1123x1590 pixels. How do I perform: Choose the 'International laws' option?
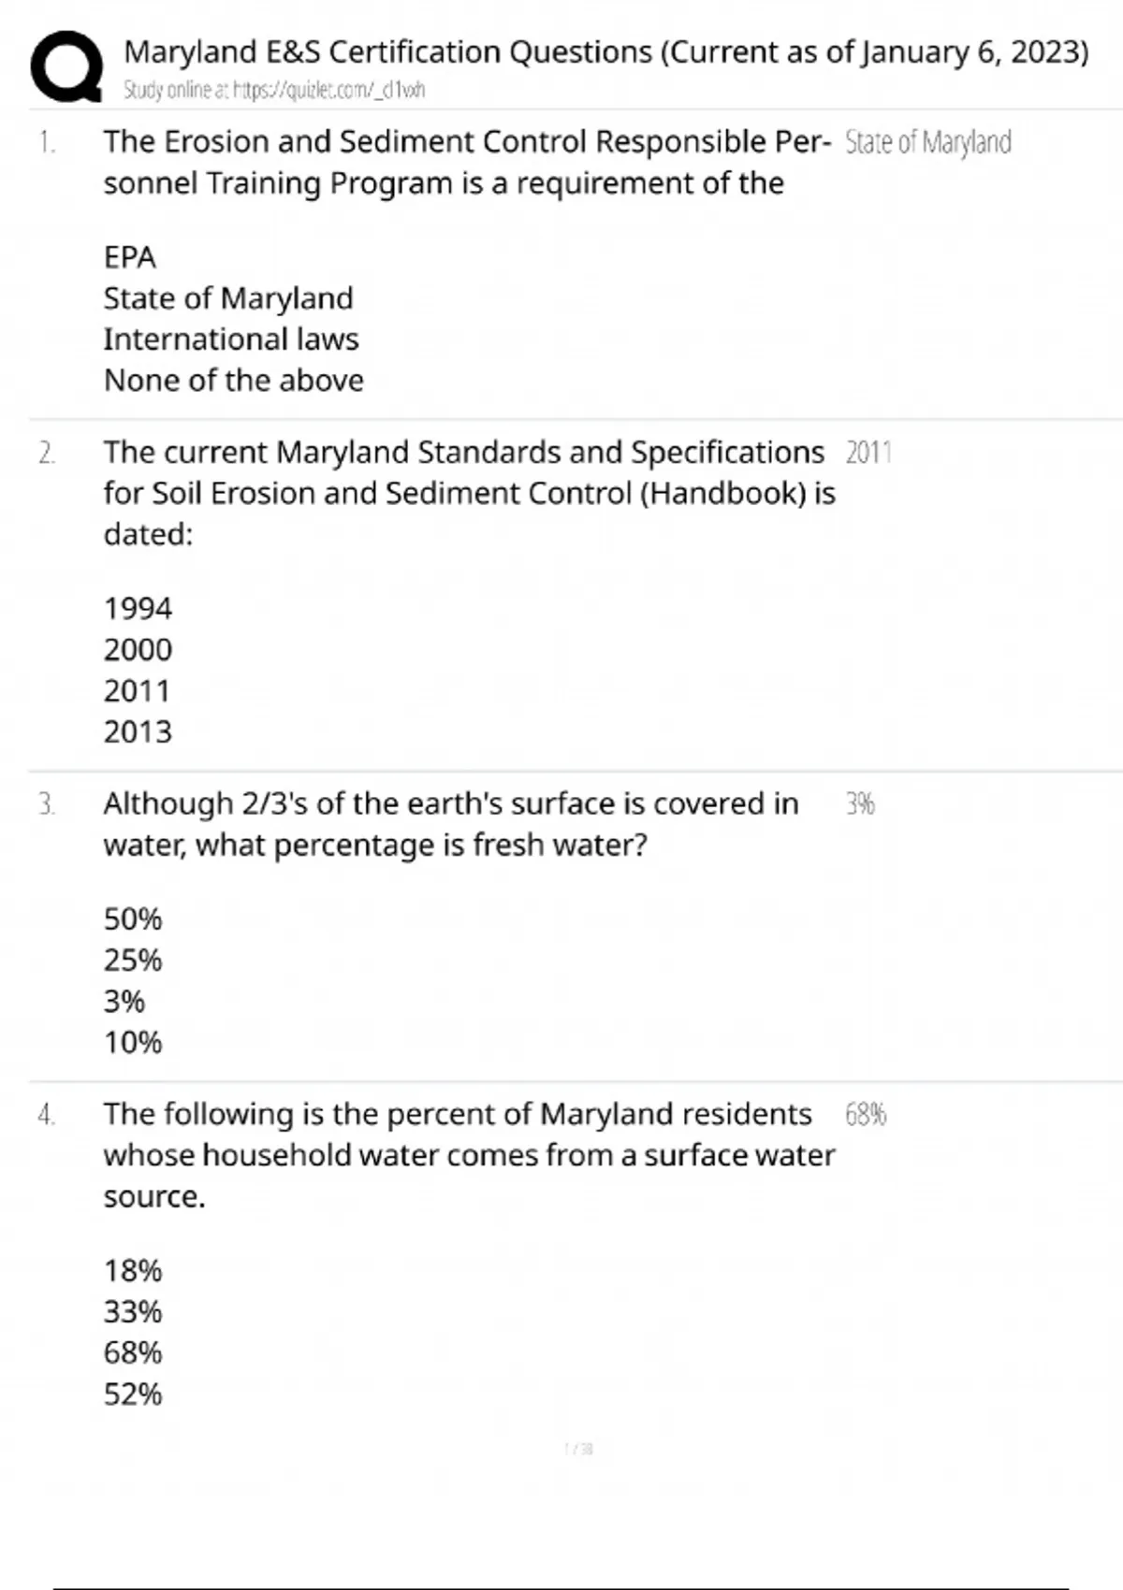click(230, 340)
